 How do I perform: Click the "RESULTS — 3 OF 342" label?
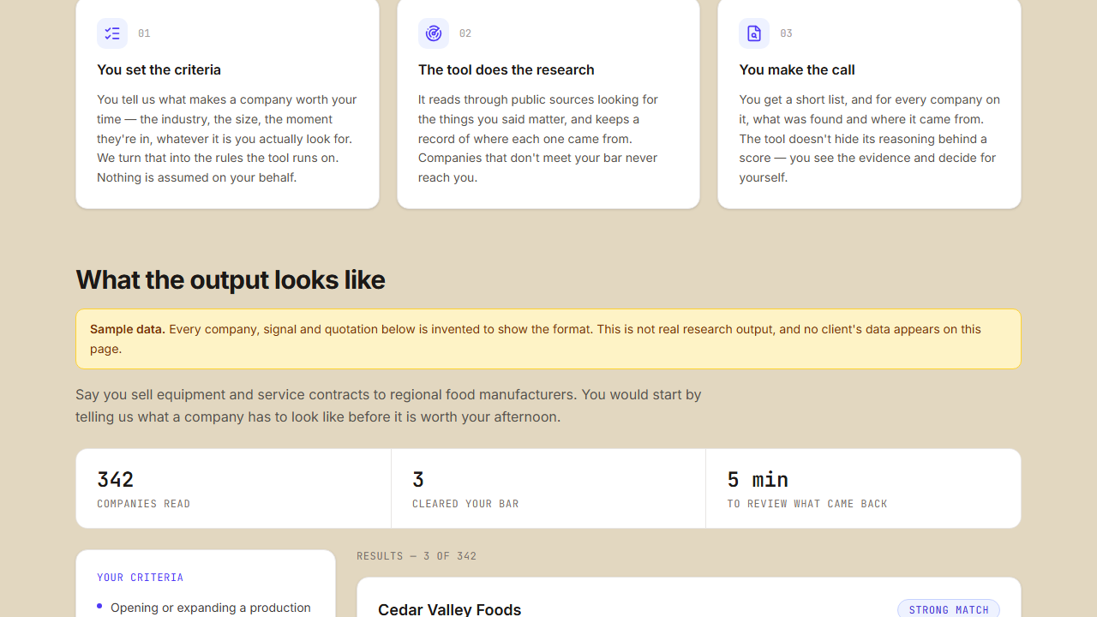click(x=417, y=556)
